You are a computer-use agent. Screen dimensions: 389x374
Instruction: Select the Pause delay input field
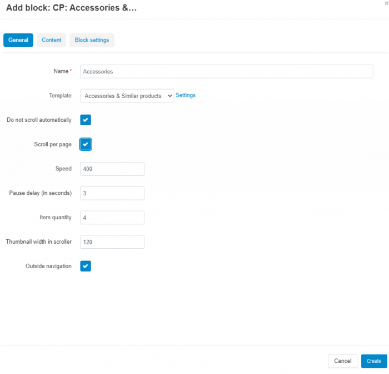point(112,193)
